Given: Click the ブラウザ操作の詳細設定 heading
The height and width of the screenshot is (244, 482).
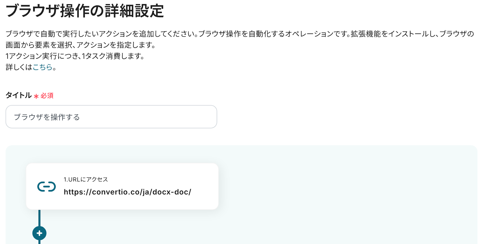Looking at the screenshot, I should 85,11.
